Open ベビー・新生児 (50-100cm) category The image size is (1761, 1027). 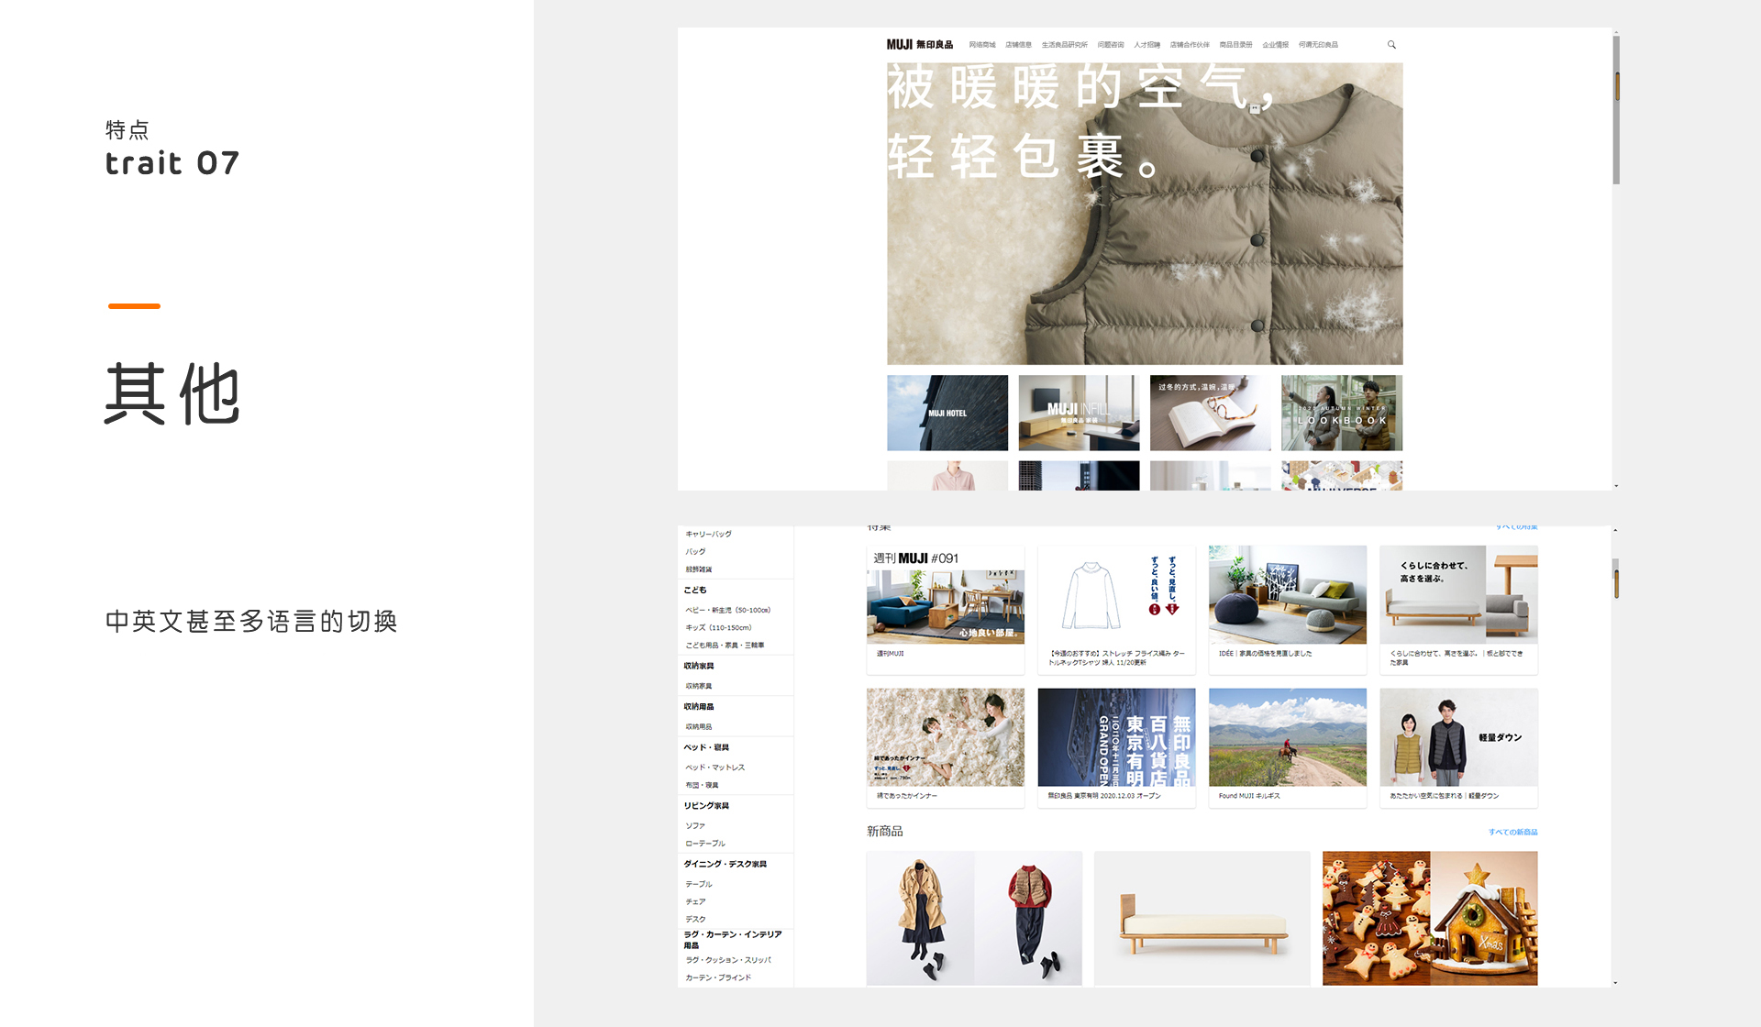tap(727, 610)
